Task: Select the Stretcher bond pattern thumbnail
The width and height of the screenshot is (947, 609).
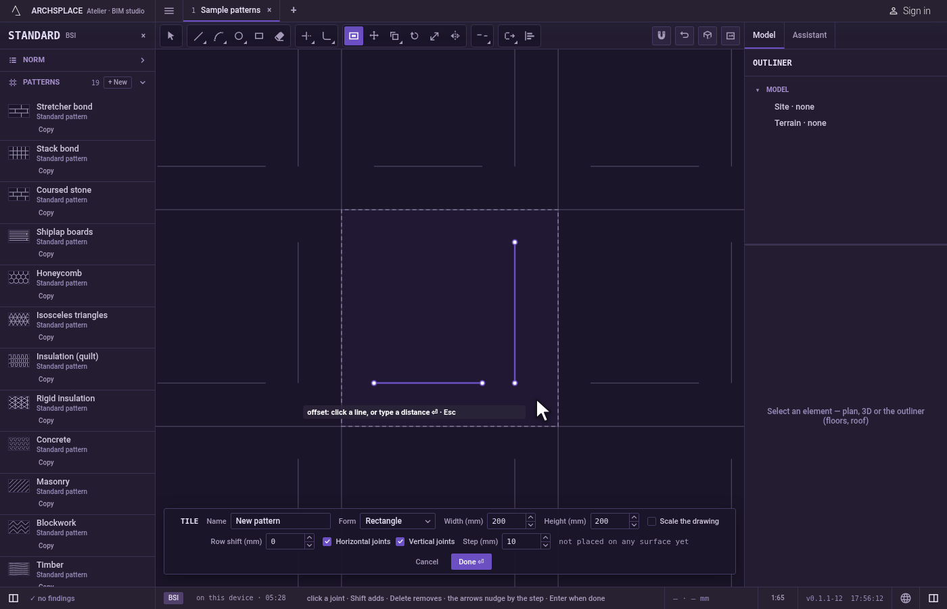Action: 19,112
